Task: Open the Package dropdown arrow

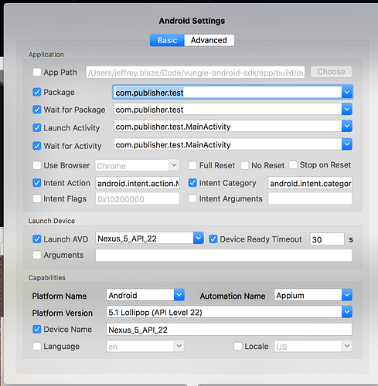Action: tap(347, 92)
